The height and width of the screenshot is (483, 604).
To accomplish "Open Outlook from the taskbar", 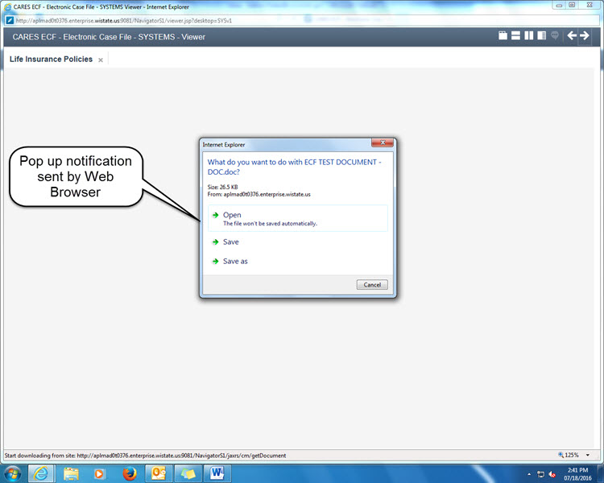I will [159, 473].
